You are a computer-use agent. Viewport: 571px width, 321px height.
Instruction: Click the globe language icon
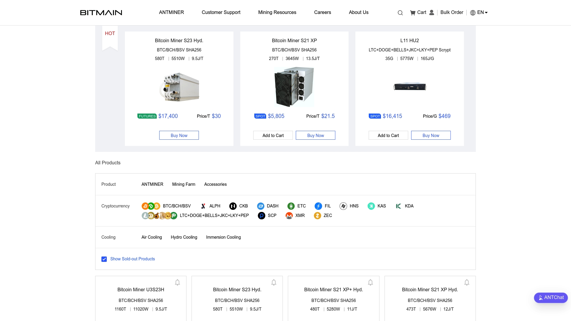[473, 12]
